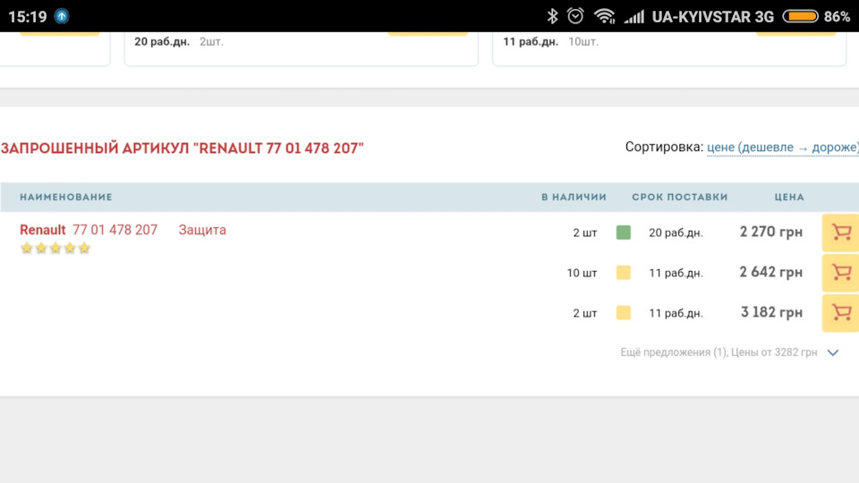Click the В НАЛИЧИИ column header

(x=574, y=197)
